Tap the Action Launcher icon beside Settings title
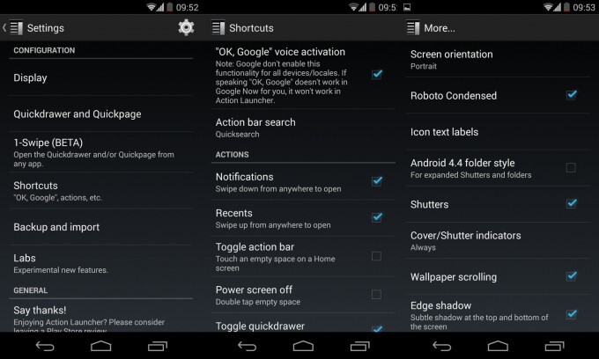This screenshot has width=599, height=359. click(x=16, y=28)
